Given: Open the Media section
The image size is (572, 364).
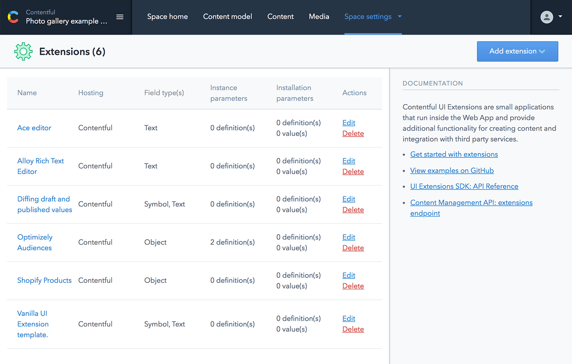Looking at the screenshot, I should click(319, 17).
